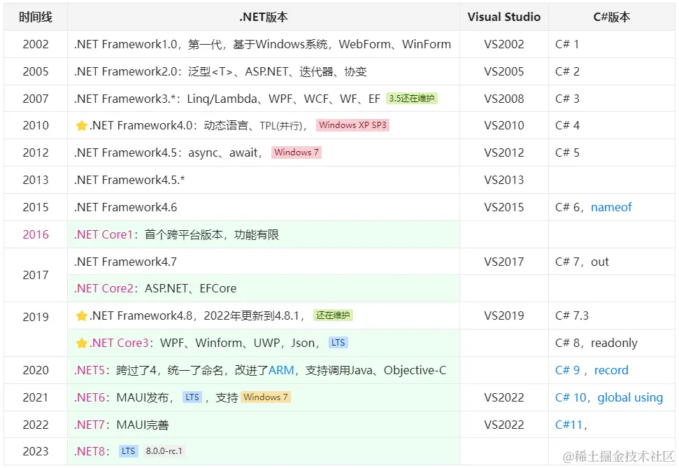
Task: Click the green 还在维护 tag in .NET Framework4.8 row
Action: [x=333, y=315]
